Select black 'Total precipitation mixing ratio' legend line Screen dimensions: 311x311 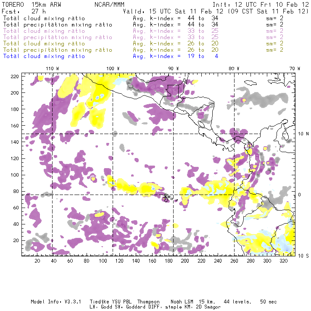[x=58, y=25]
